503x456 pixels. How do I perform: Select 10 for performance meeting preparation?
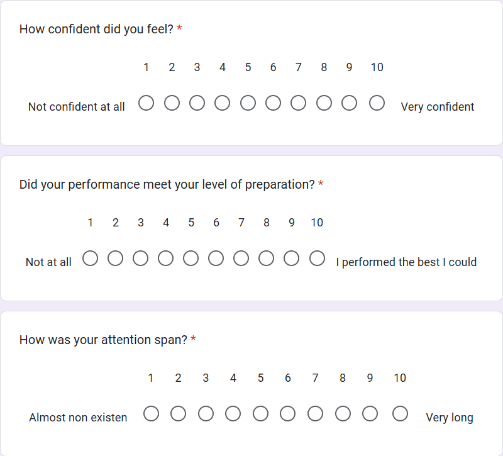[317, 259]
